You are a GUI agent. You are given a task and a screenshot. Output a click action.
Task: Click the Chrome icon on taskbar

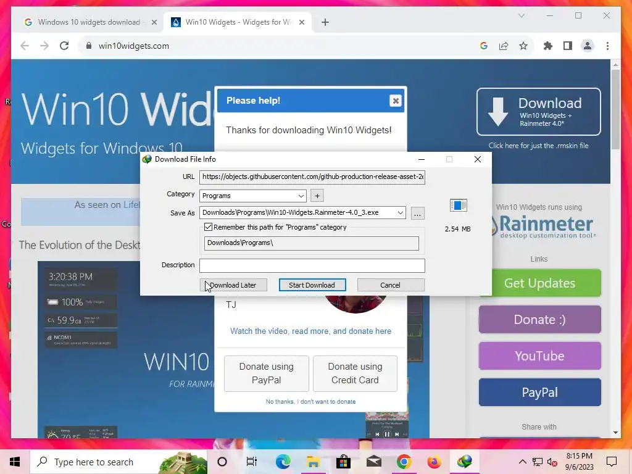tap(404, 462)
